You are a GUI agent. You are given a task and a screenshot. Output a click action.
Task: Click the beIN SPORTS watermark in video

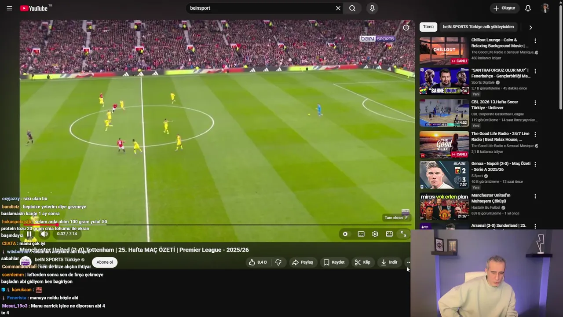(377, 39)
